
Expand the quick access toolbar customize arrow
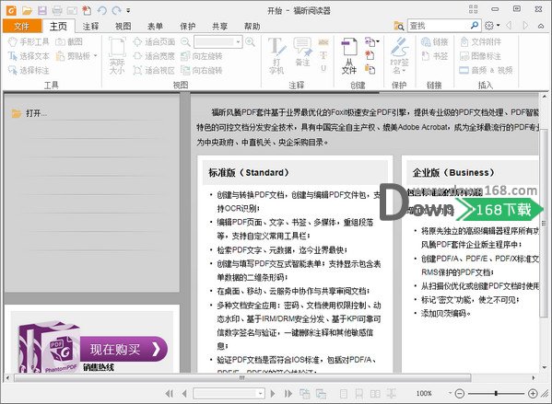pyautogui.click(x=128, y=10)
